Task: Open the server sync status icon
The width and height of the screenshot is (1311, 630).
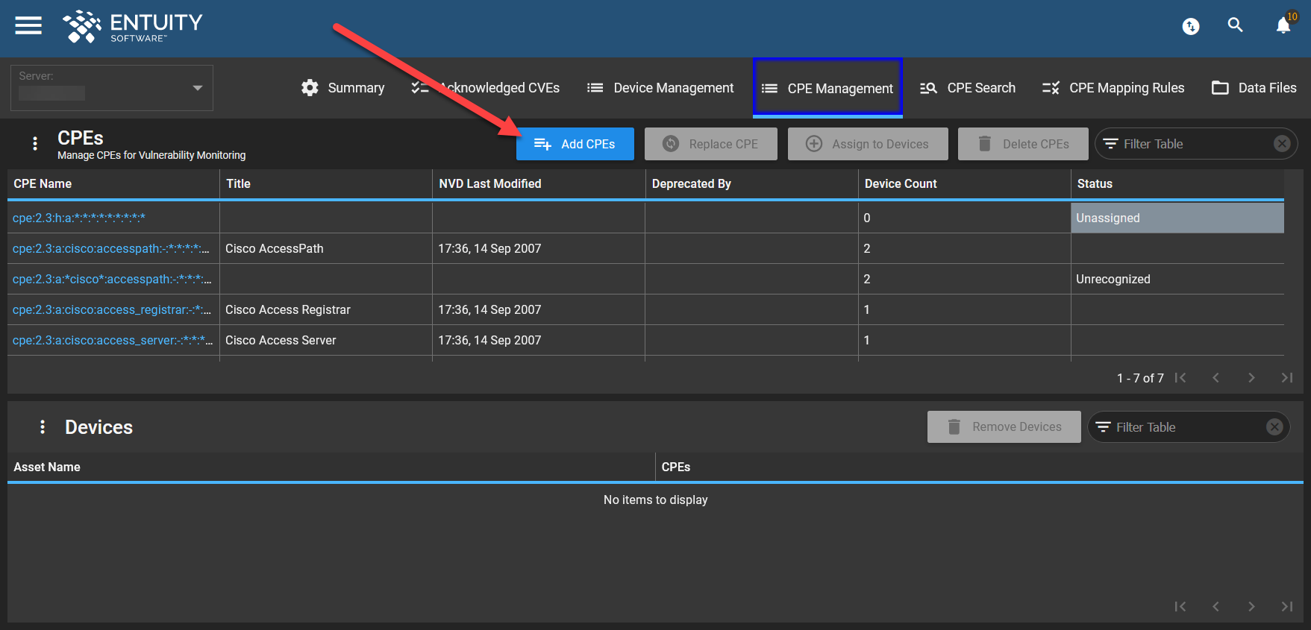Action: pos(1191,27)
